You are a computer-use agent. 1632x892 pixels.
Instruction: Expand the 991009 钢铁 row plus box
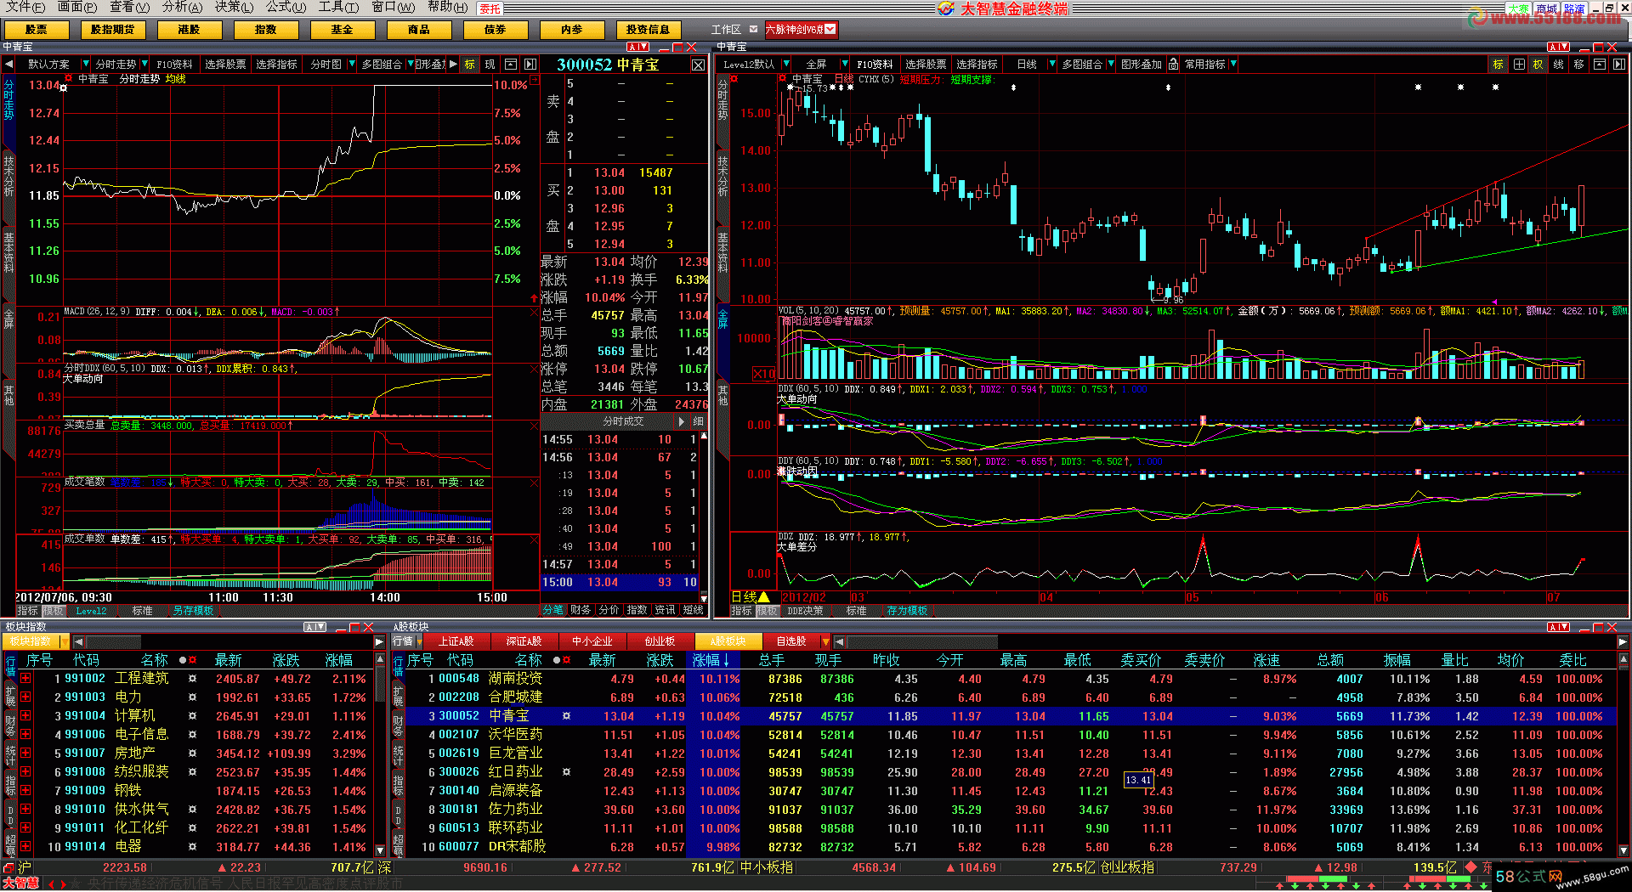click(25, 790)
